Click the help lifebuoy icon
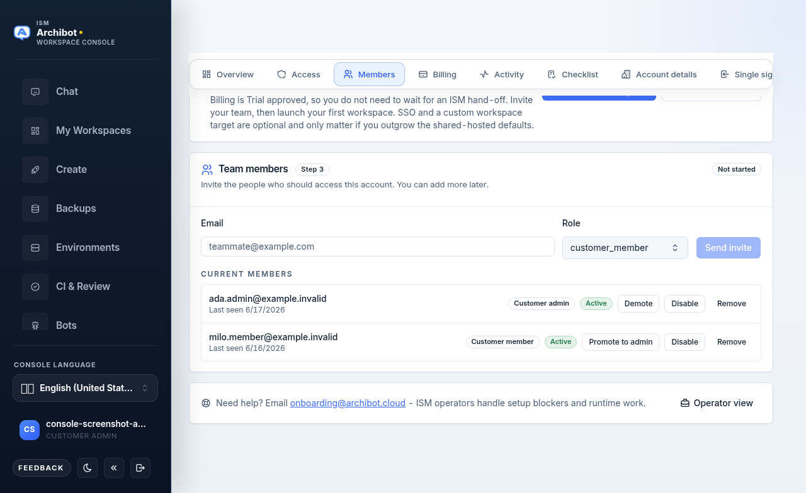This screenshot has width=806, height=493. coord(205,403)
